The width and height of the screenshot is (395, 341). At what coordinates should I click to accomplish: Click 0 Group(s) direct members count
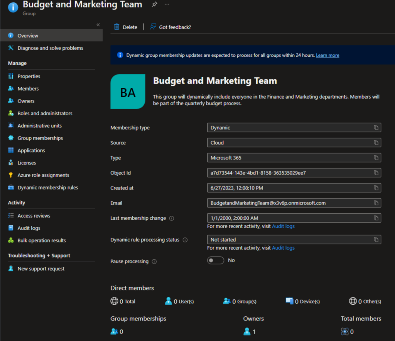coord(240,301)
